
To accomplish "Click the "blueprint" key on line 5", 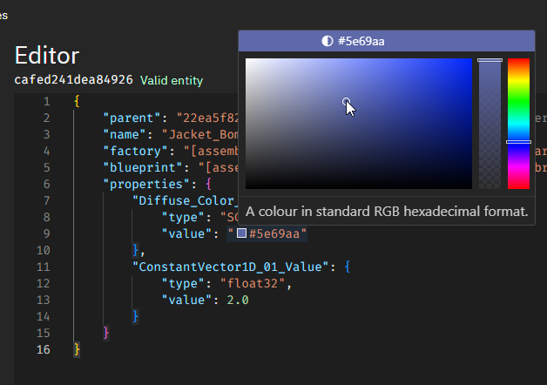I will click(x=143, y=168).
